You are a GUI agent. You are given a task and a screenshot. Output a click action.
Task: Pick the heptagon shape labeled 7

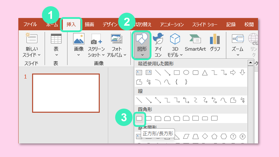point(233,137)
